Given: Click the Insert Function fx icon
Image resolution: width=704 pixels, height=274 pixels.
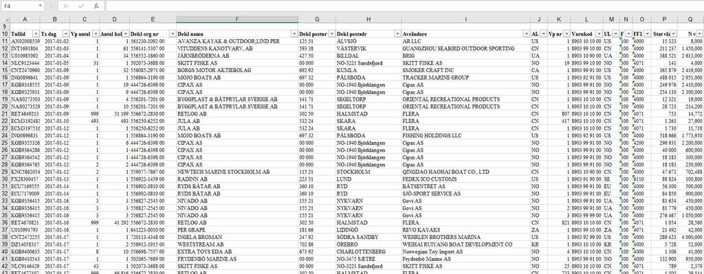Looking at the screenshot, I should (x=96, y=5).
